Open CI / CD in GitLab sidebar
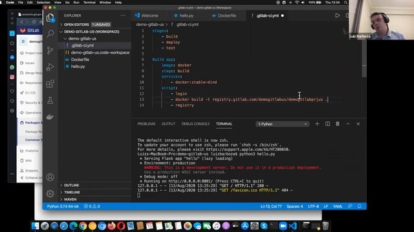Image resolution: width=414 pixels, height=232 pixels. [x=30, y=93]
